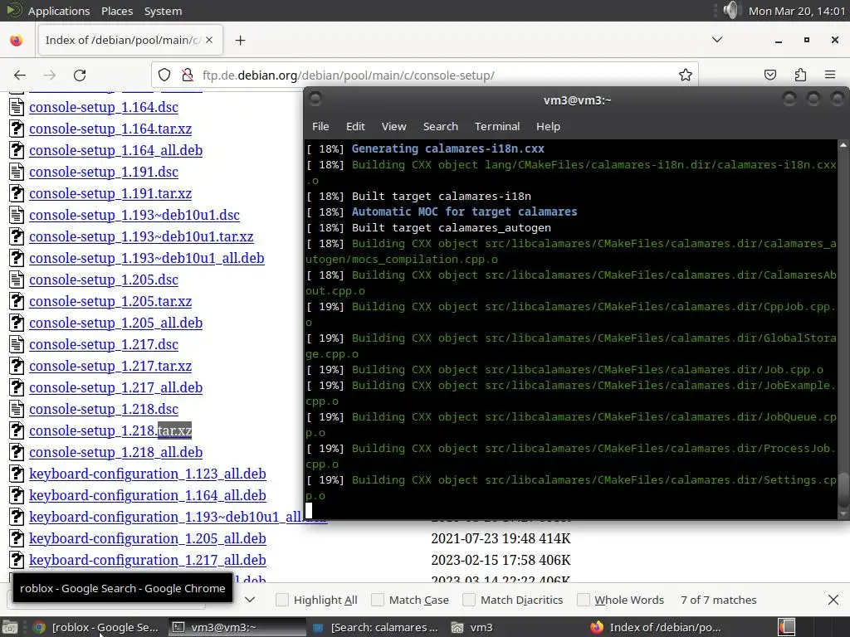Click the clock showing Mon Mar 20, 14:01
The image size is (850, 637).
point(796,11)
